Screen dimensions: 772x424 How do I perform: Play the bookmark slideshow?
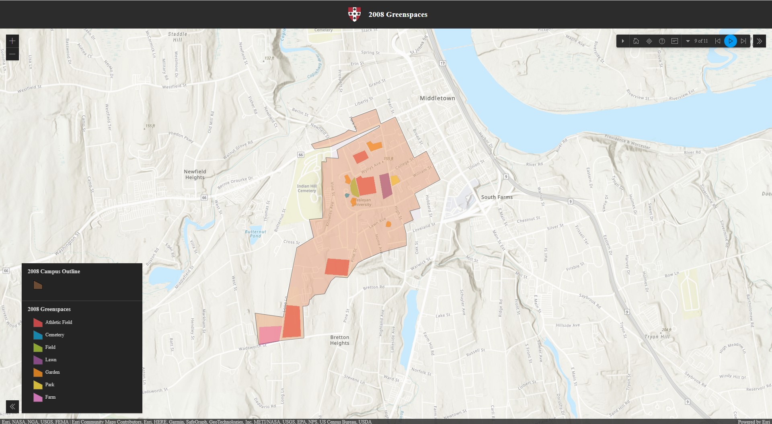point(731,41)
